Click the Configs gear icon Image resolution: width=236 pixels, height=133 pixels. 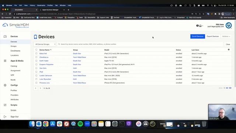point(5,85)
